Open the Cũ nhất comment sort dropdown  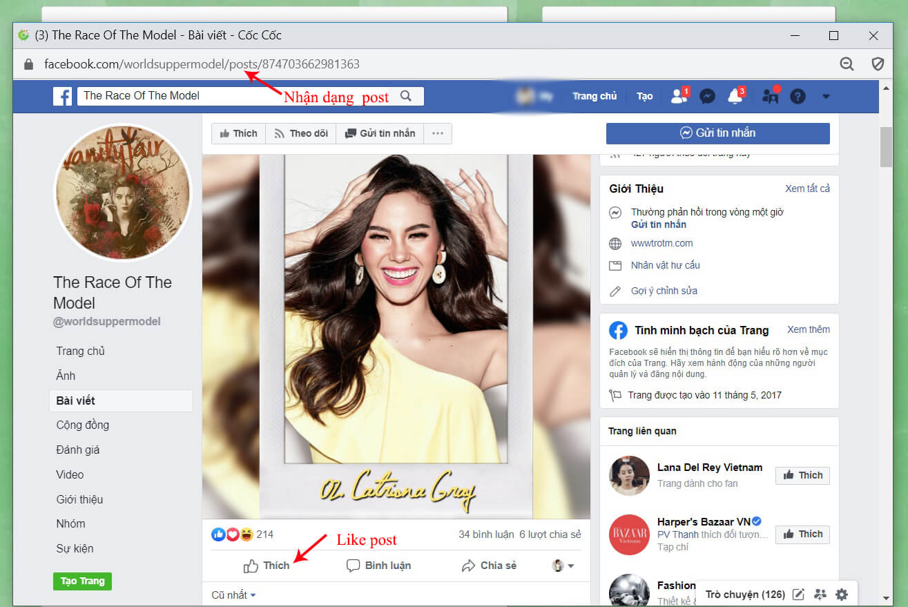pos(232,595)
